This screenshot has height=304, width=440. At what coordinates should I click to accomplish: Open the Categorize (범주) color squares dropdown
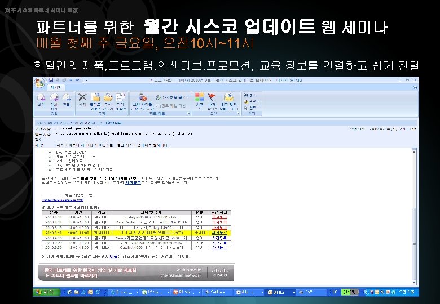coord(199,101)
